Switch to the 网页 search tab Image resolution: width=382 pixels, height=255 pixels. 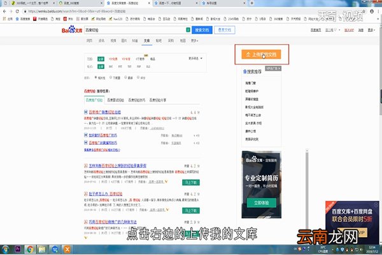tap(89, 41)
